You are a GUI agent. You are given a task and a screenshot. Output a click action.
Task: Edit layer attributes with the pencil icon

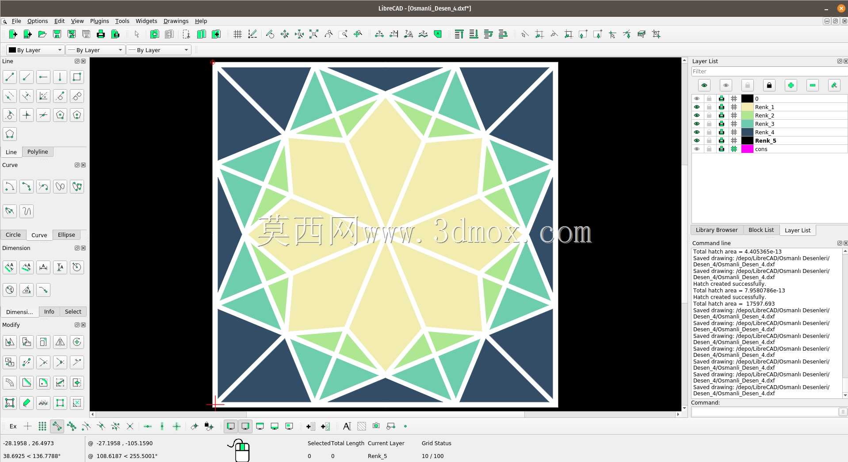pyautogui.click(x=834, y=85)
